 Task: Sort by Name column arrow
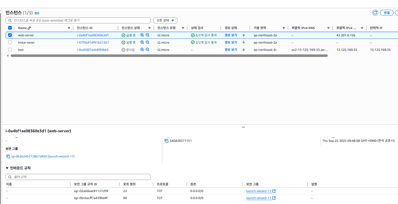click(x=69, y=28)
